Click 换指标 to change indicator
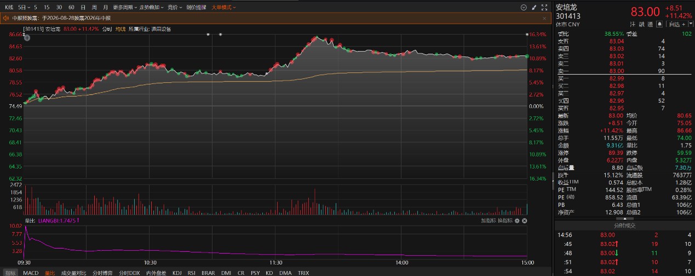This screenshot has width=695, height=276. click(505, 221)
